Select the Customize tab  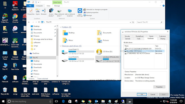coord(162,36)
